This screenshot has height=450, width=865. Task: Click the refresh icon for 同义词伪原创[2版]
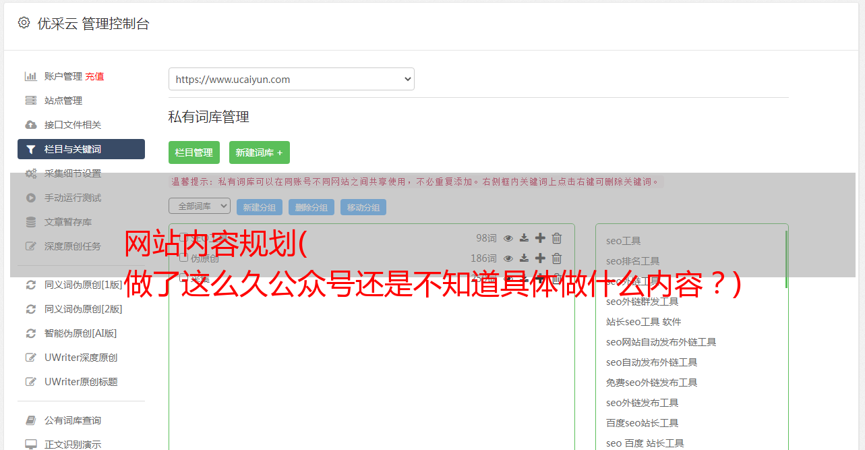pos(31,309)
